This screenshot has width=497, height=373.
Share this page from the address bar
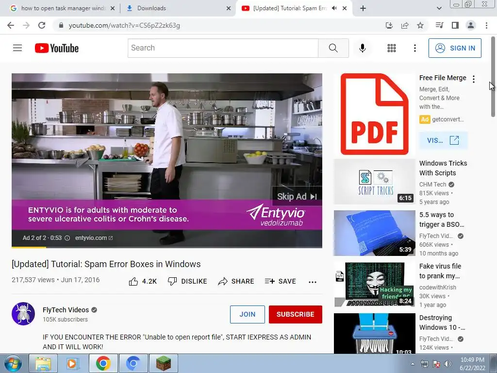pyautogui.click(x=405, y=25)
